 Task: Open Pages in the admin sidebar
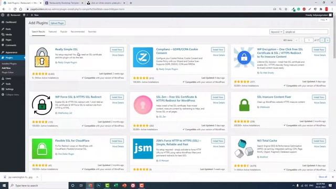(x=8, y=40)
